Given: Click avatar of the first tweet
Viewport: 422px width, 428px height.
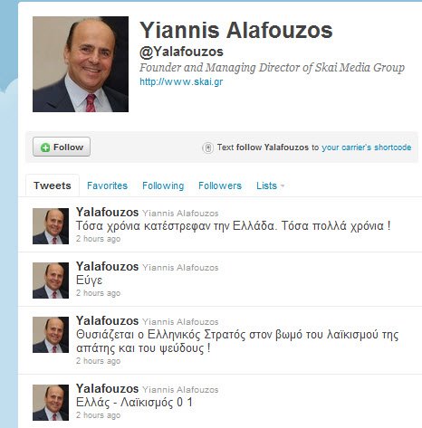Looking at the screenshot, I should point(51,226).
